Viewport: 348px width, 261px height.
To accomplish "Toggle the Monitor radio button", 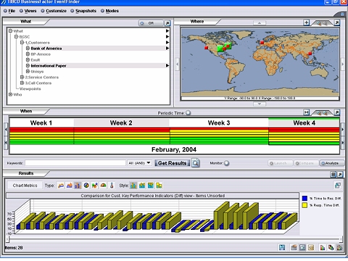I will click(226, 163).
